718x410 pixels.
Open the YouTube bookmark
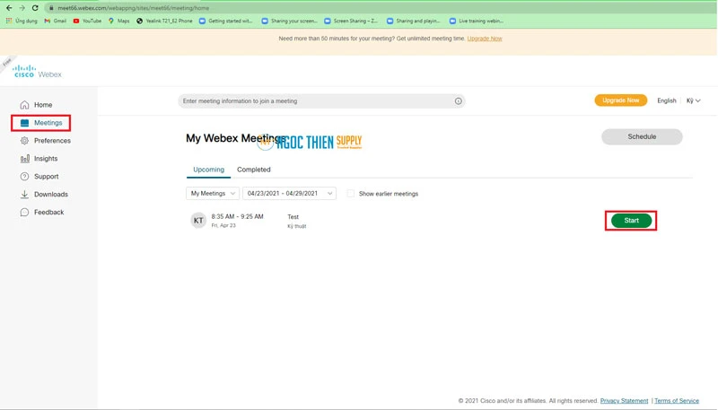click(87, 21)
